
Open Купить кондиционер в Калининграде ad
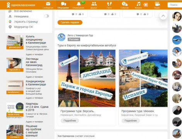(36, 39)
